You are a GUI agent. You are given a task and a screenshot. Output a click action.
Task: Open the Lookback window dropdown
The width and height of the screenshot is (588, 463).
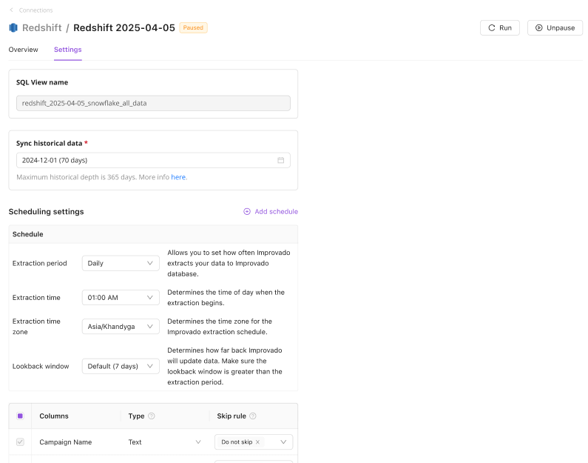coord(121,366)
